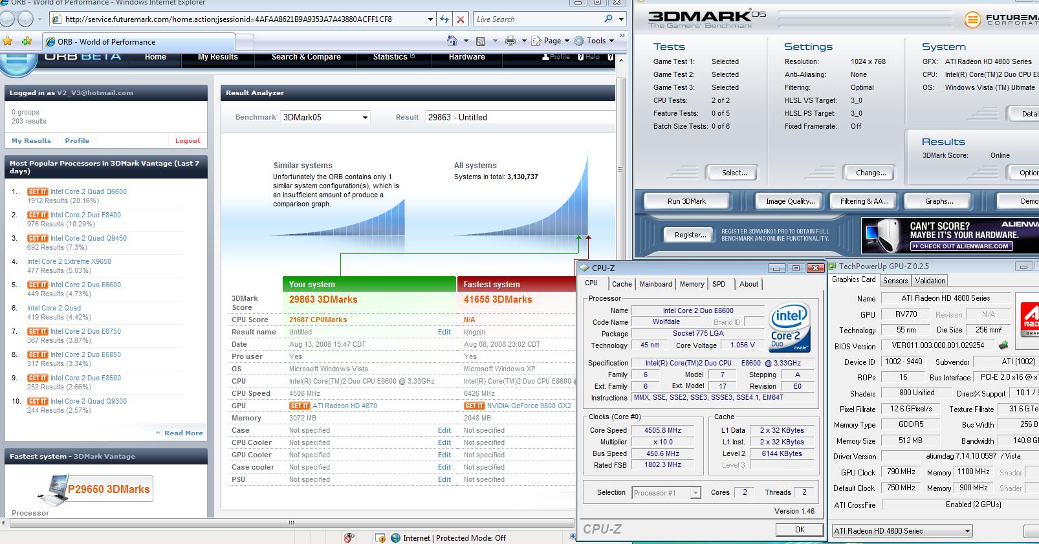Open CPU-Z Processor #1 selection dropdown
This screenshot has height=544, width=1039.
pyautogui.click(x=666, y=493)
